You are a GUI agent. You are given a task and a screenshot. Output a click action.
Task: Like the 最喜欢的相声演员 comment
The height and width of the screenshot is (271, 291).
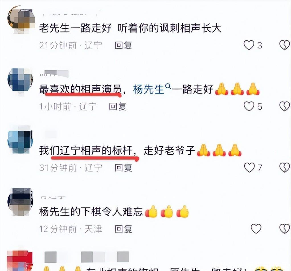click(x=249, y=106)
